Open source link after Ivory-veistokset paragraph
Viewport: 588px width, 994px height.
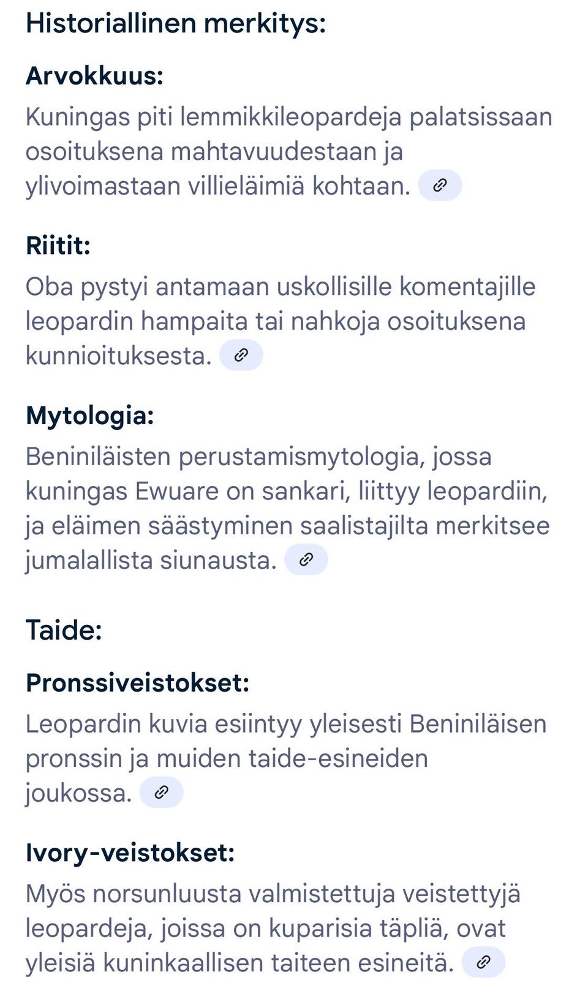click(x=483, y=962)
